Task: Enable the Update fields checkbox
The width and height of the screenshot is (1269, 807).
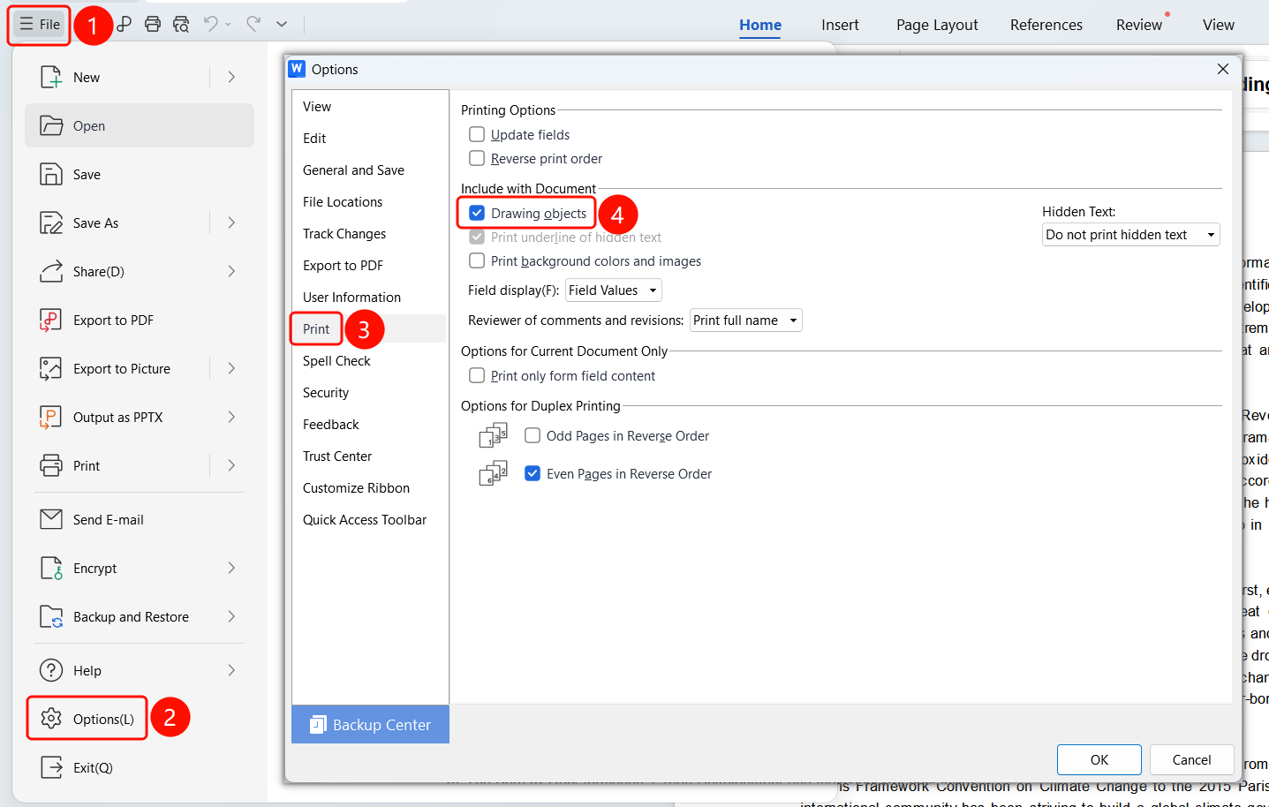Action: tap(477, 134)
